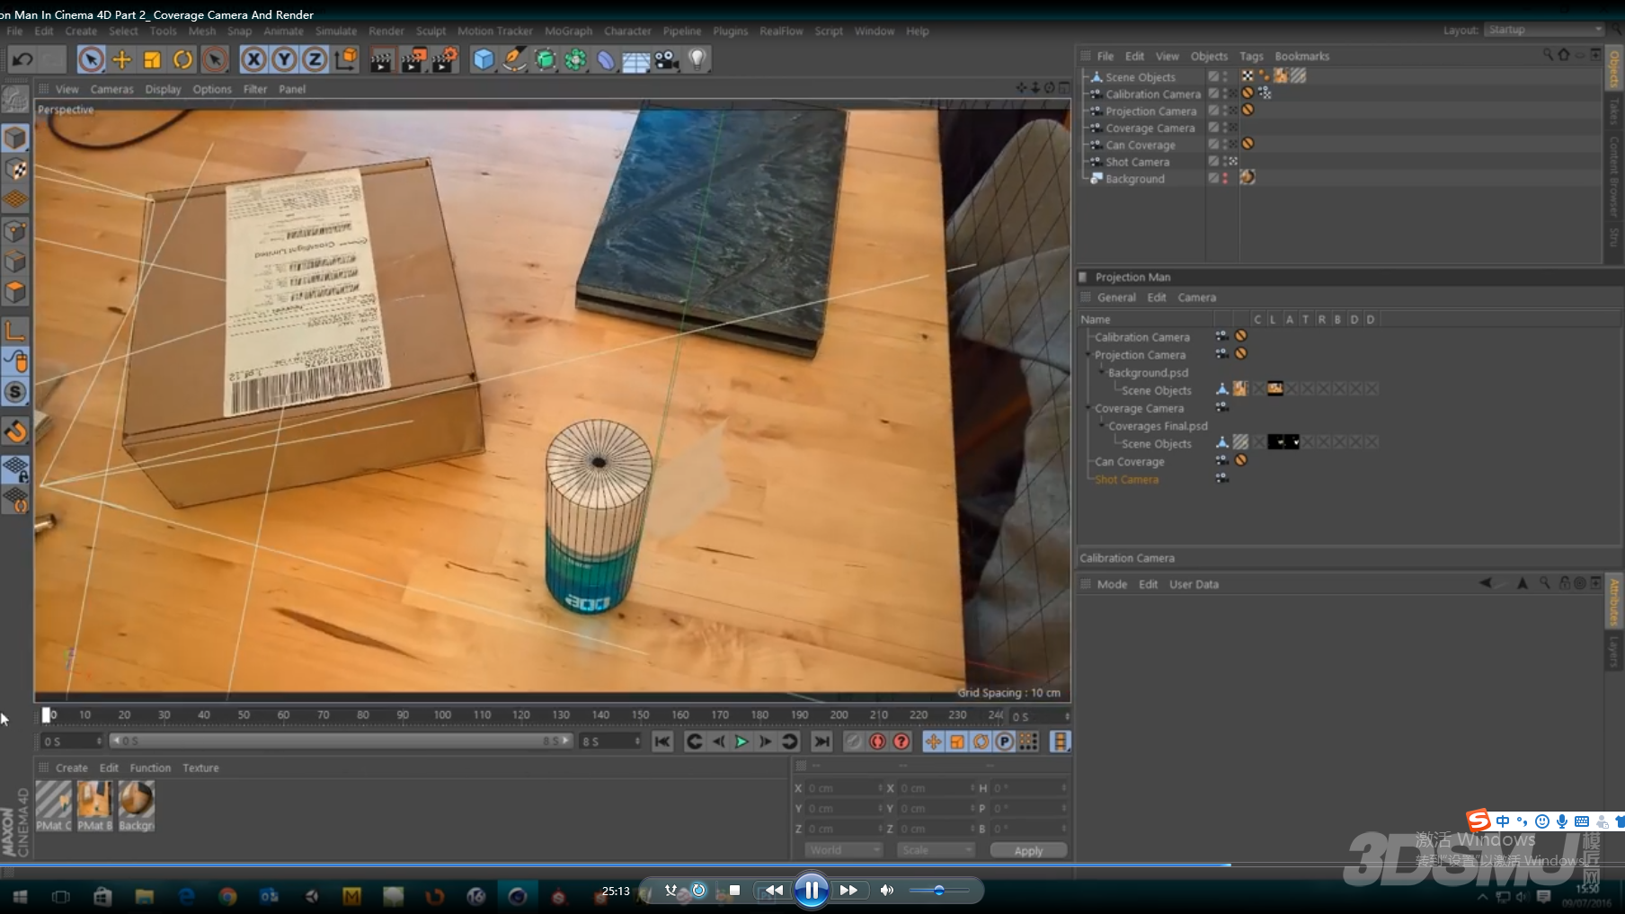
Task: Collapse Coverages Final.psd node
Action: pyautogui.click(x=1102, y=426)
